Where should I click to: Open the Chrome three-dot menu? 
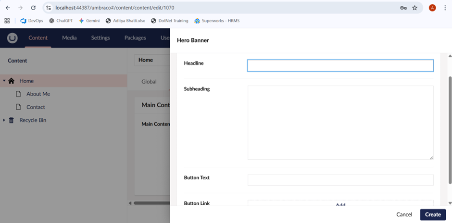[445, 8]
